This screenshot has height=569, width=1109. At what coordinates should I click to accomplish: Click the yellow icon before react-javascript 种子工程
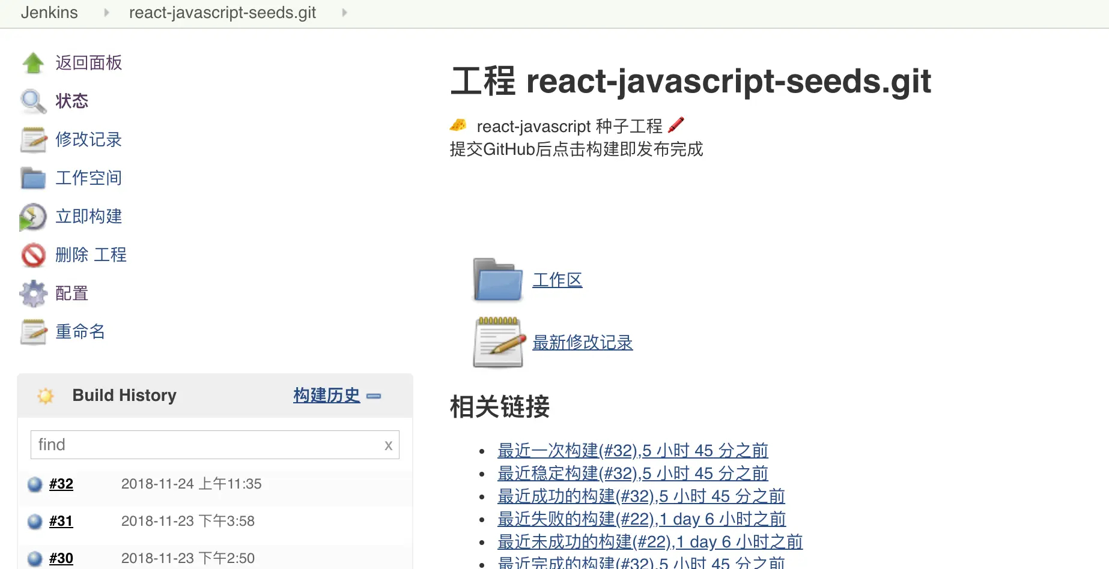(x=458, y=125)
